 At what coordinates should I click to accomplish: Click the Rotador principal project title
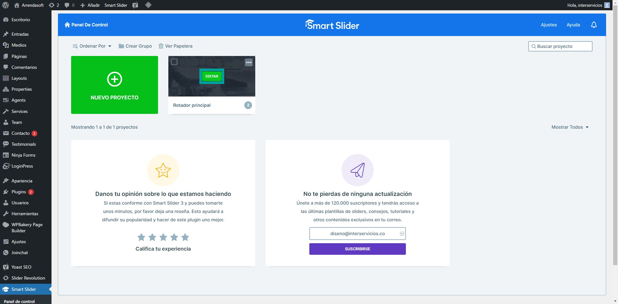[x=192, y=105]
